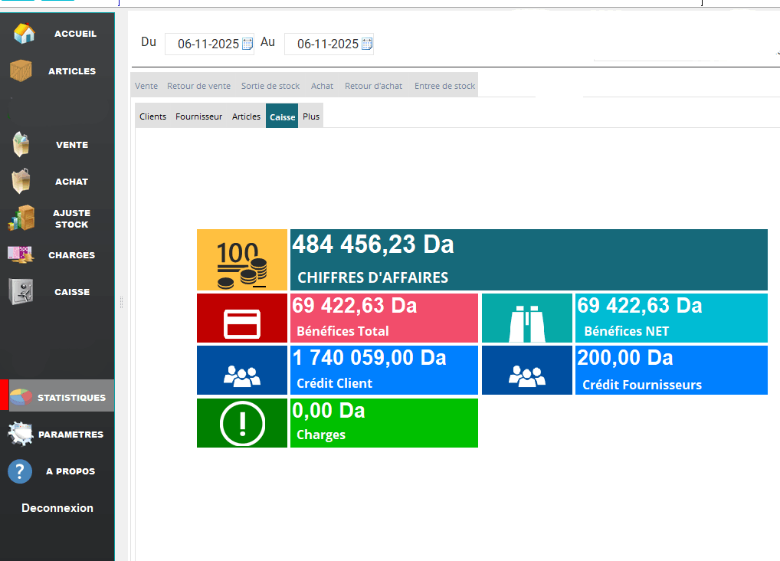Viewport: 780px width, 561px height.
Task: Select the Entree de stock tab
Action: click(x=444, y=86)
